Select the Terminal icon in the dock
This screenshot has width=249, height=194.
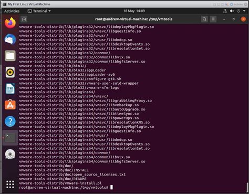coord(10,138)
